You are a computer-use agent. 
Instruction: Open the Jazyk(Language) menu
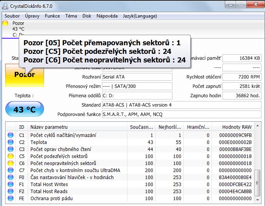pyautogui.click(x=140, y=16)
